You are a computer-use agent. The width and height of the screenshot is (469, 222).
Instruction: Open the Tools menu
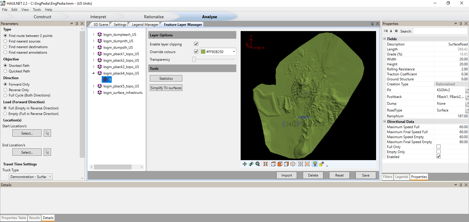coord(37,10)
